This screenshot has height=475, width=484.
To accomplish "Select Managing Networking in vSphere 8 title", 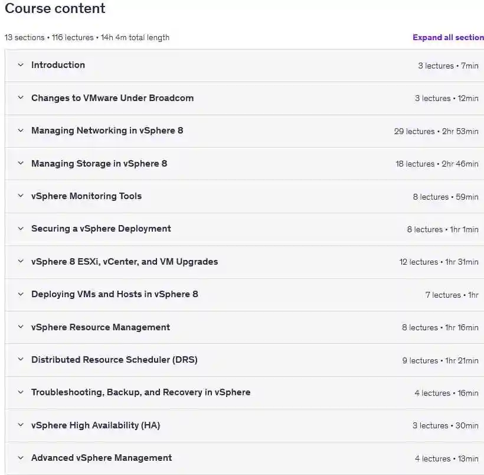I will [107, 131].
